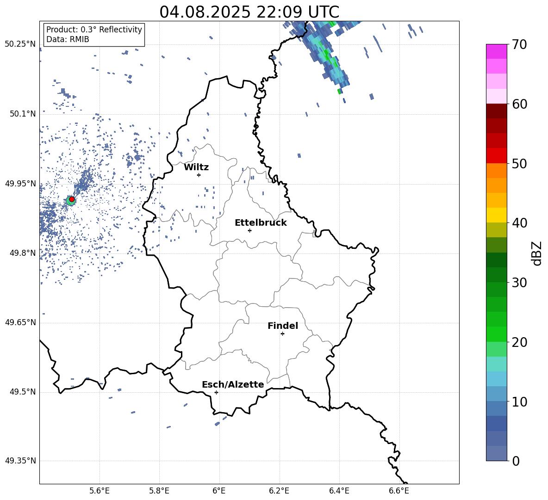Click the dark maroon colorbar swatch below 60
This screenshot has width=548, height=500.
click(497, 111)
